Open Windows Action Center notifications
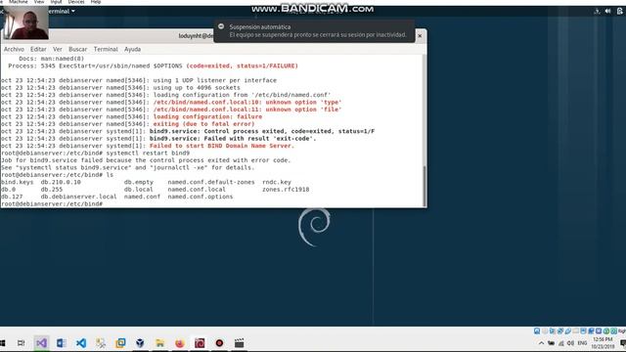The image size is (626, 352). point(623,343)
